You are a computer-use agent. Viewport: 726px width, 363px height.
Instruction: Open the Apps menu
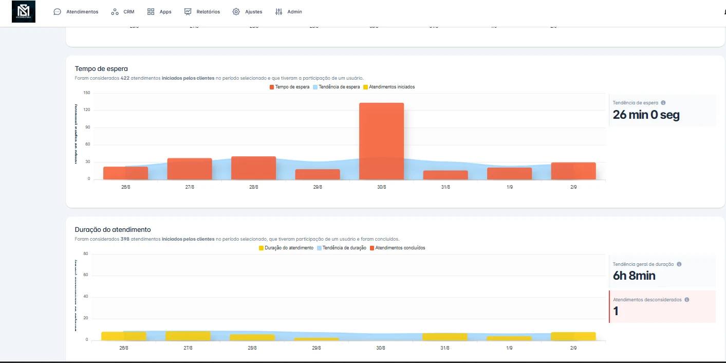point(159,12)
